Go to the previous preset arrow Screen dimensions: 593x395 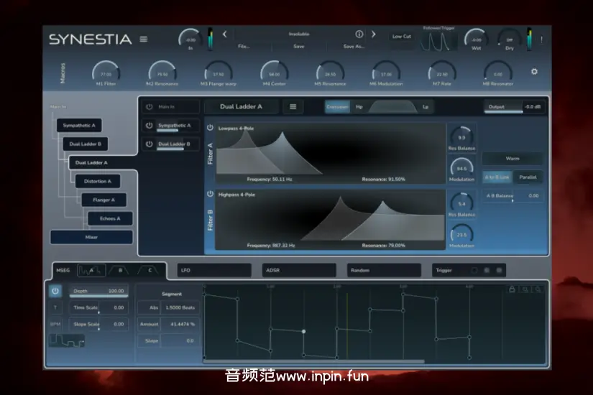225,34
